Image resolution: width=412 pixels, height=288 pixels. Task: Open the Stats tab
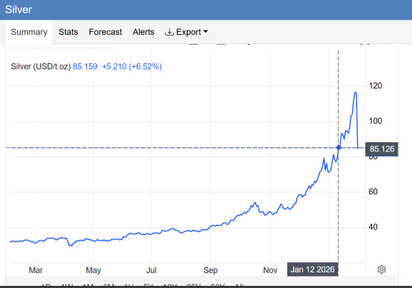pos(68,32)
